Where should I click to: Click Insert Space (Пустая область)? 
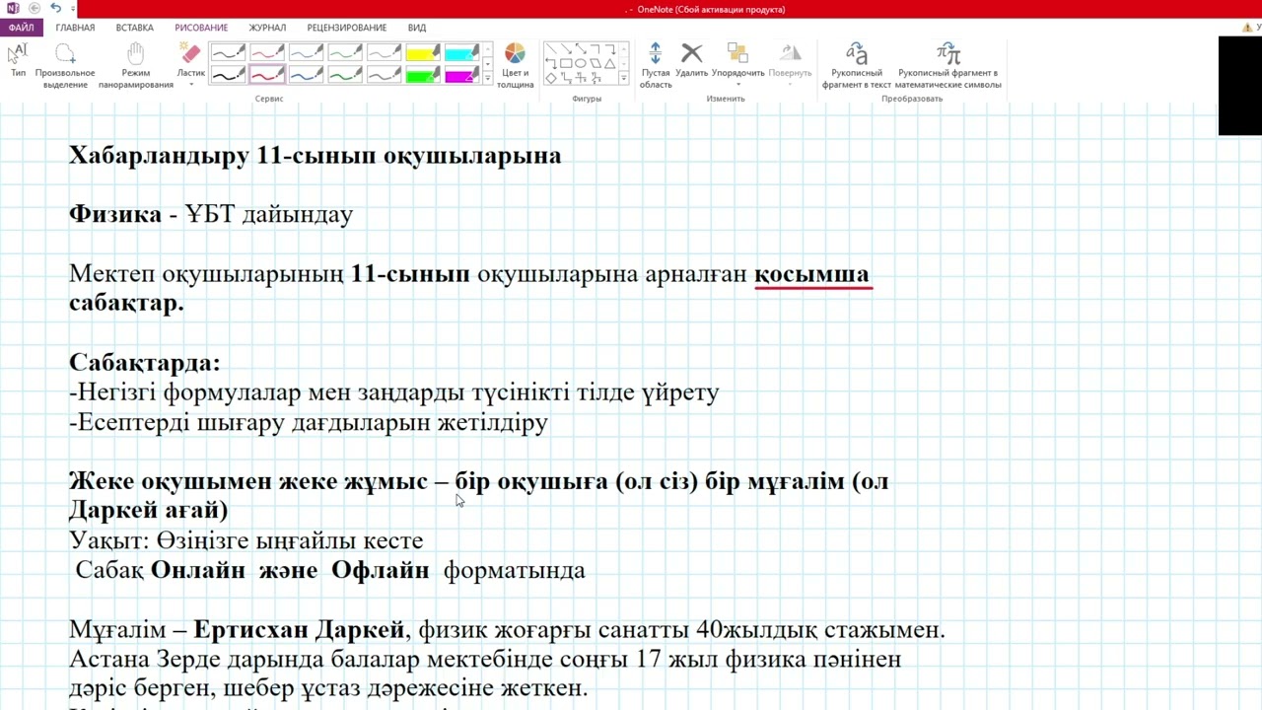pyautogui.click(x=656, y=65)
